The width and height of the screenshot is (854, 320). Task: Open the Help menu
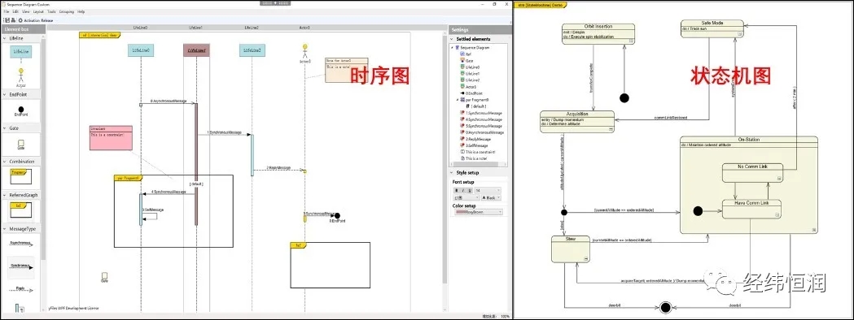tap(81, 11)
